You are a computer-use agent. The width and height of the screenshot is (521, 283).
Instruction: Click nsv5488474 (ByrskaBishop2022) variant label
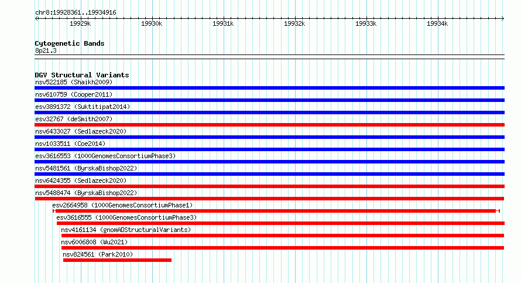click(86, 193)
